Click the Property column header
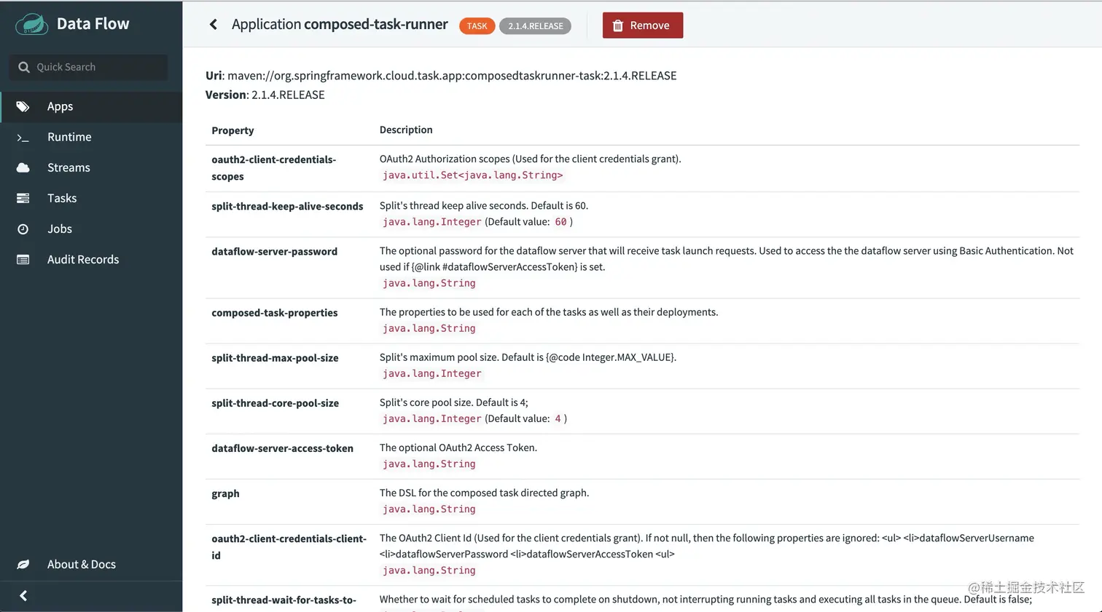The width and height of the screenshot is (1102, 612). (x=232, y=130)
